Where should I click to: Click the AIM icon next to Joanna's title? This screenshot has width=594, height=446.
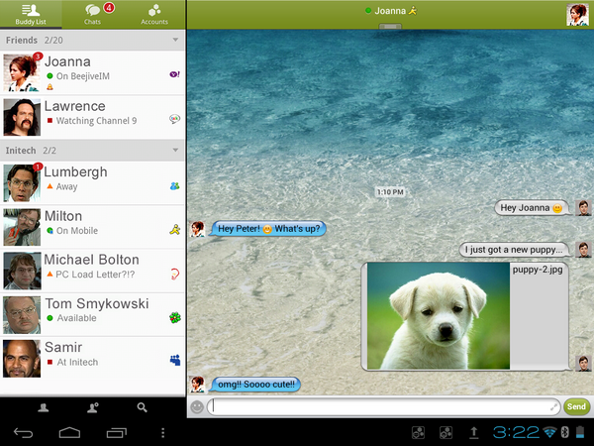coord(412,11)
